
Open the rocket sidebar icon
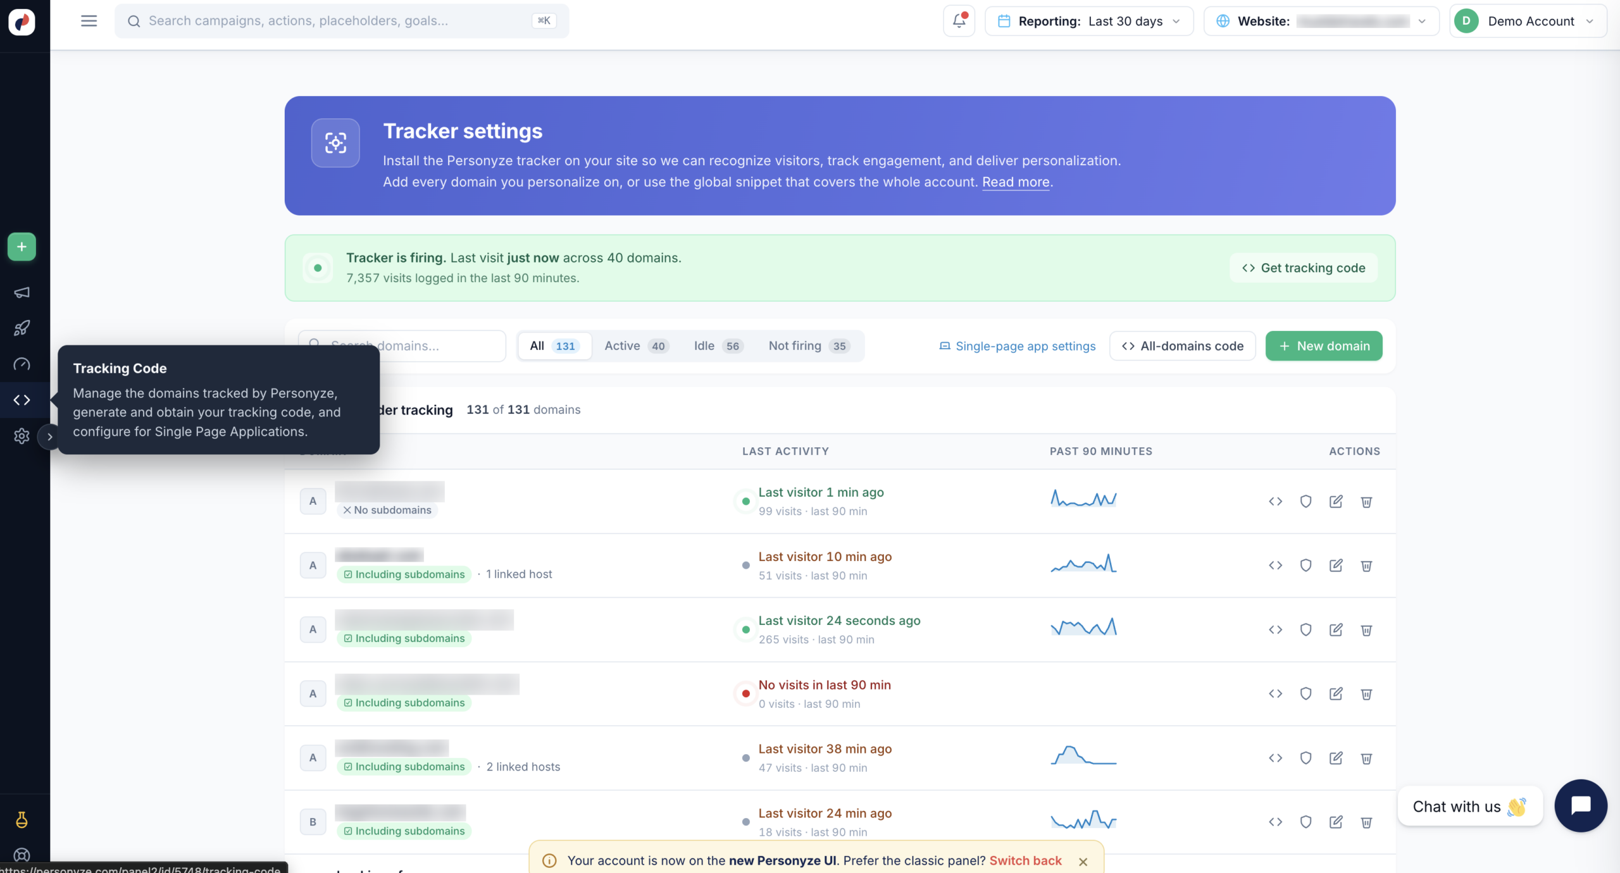coord(22,328)
